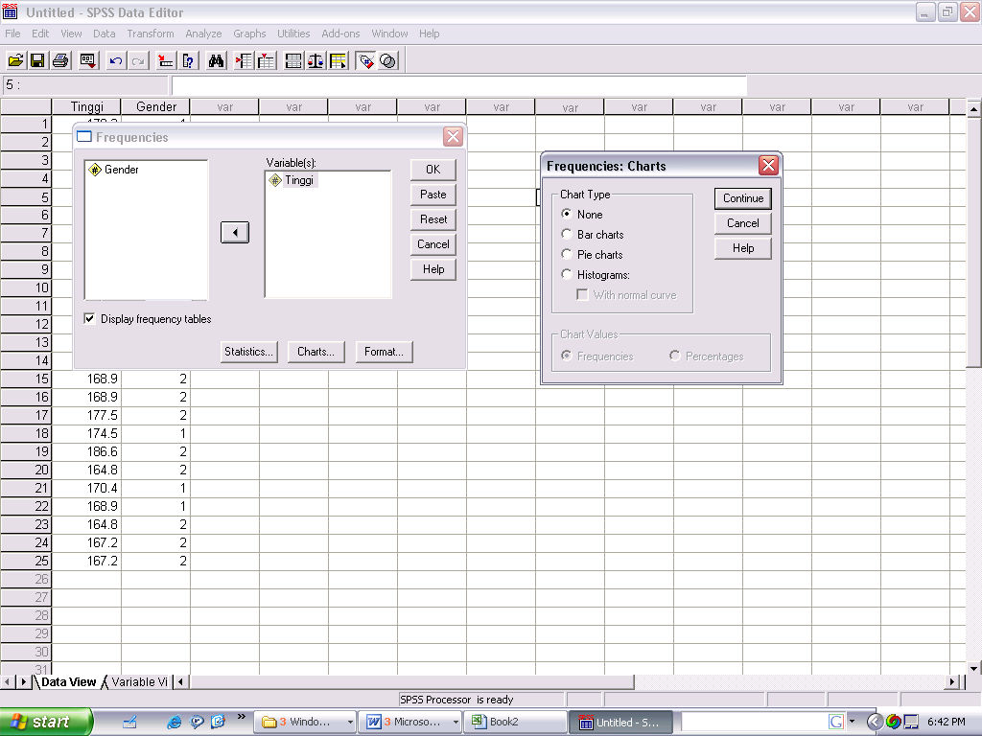The width and height of the screenshot is (982, 736).
Task: Select the Tinggi variable in Variable(s) list
Action: tap(292, 180)
